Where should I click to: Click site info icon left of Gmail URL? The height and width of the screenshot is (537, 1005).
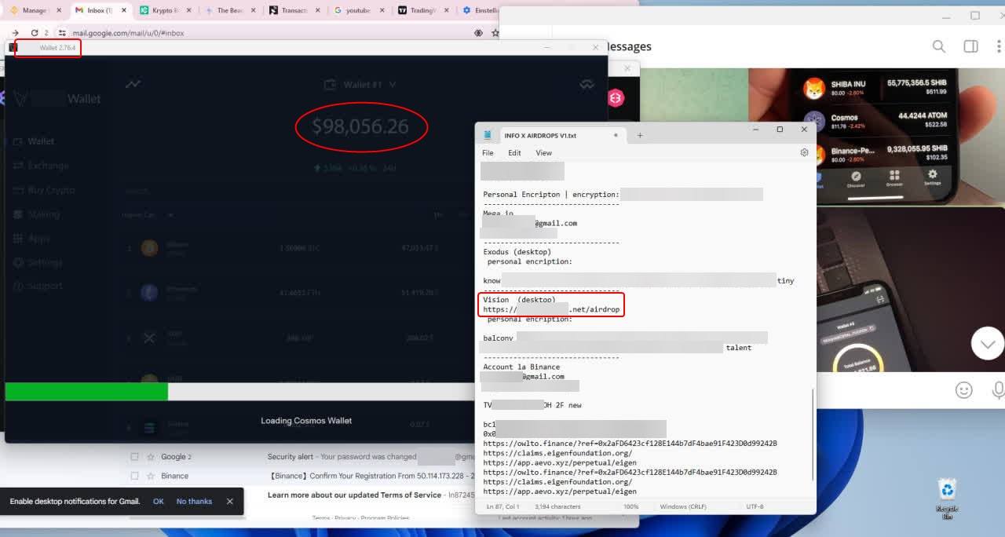click(x=62, y=33)
